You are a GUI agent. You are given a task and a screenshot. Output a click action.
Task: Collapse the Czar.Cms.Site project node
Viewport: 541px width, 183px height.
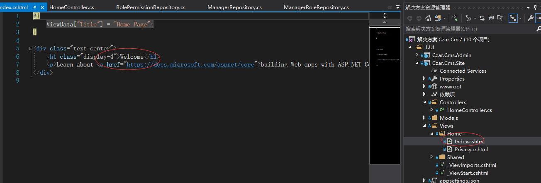click(x=417, y=63)
